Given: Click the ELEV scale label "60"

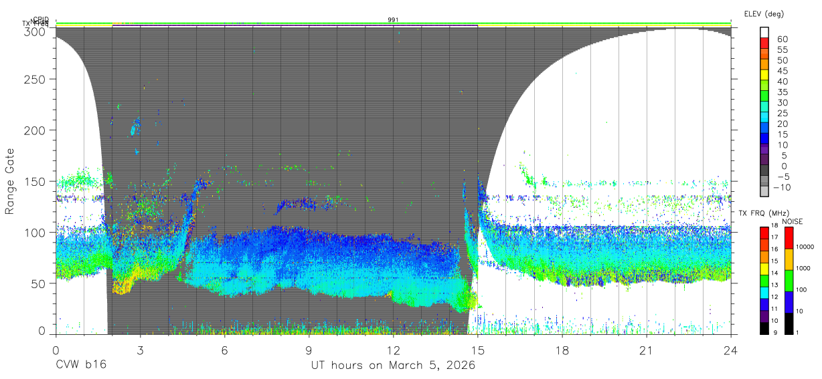Looking at the screenshot, I should [783, 39].
